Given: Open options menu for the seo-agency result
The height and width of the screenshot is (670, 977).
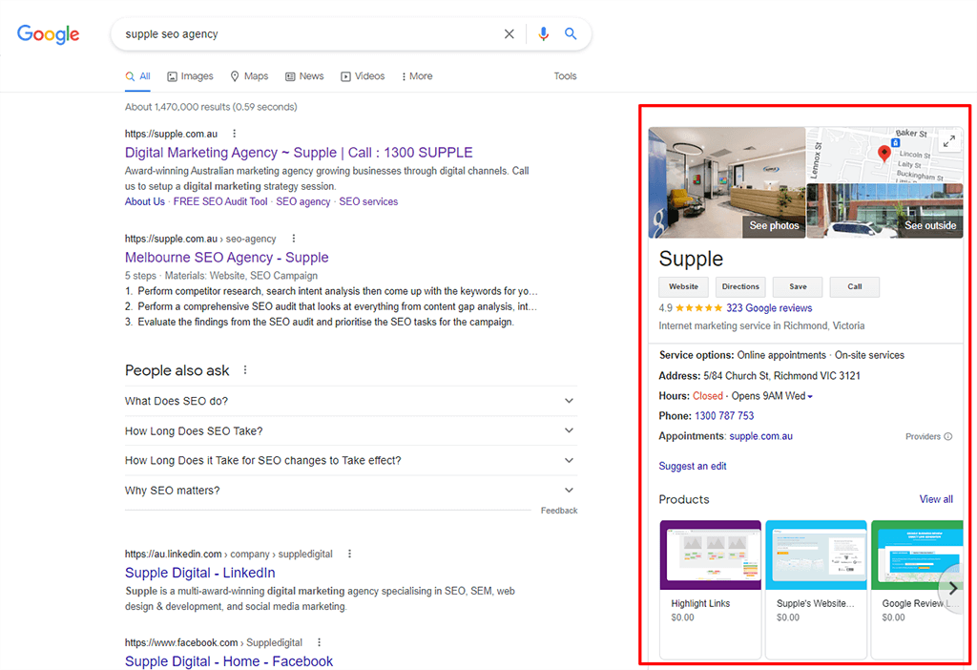Looking at the screenshot, I should pos(294,238).
